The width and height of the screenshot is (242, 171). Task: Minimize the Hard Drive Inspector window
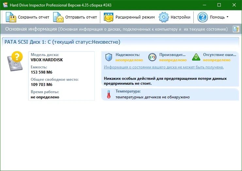coord(204,5)
